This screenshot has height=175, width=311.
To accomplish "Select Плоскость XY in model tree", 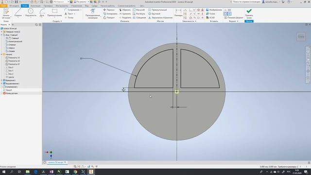I will tap(13, 64).
